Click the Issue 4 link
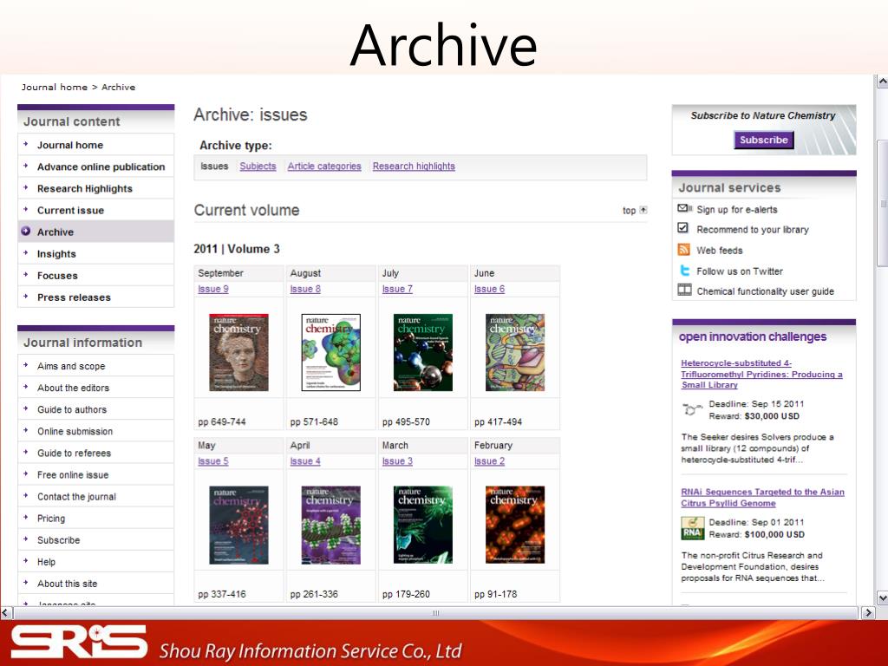Viewport: 888px width, 666px height. tap(305, 461)
